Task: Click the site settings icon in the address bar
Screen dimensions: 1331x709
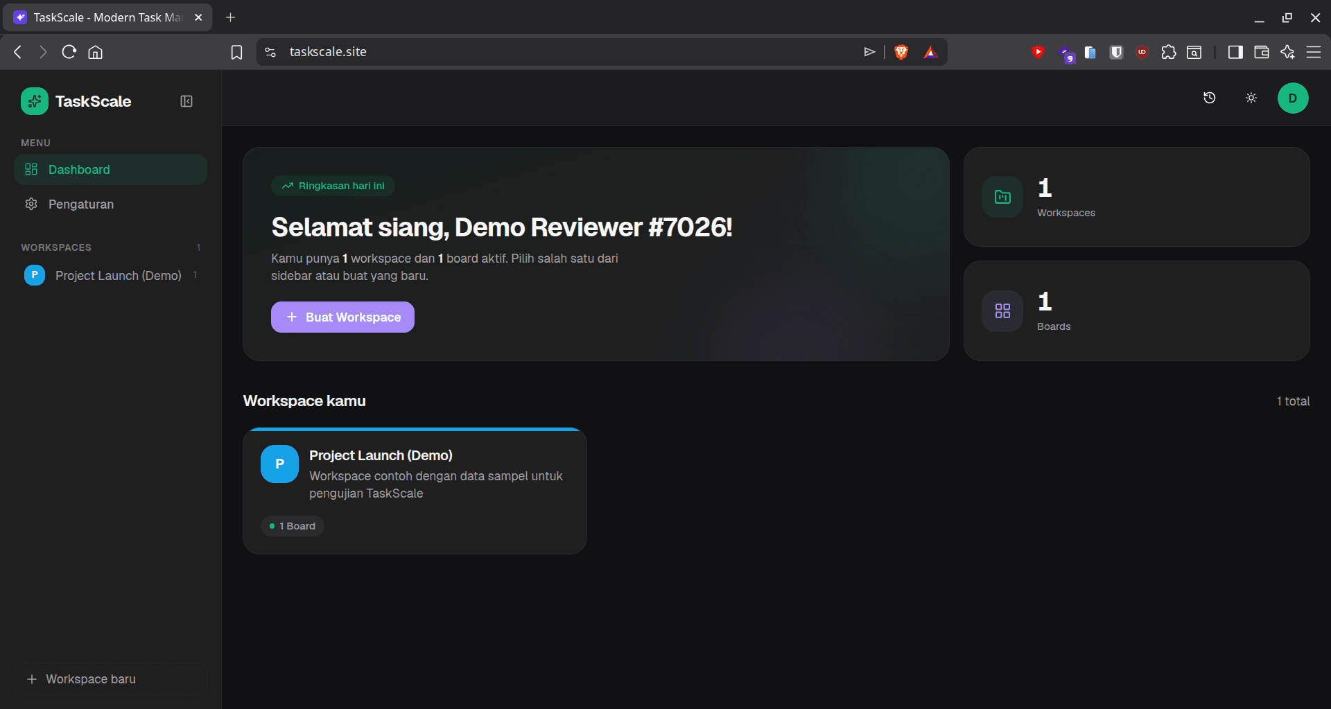Action: click(x=271, y=52)
